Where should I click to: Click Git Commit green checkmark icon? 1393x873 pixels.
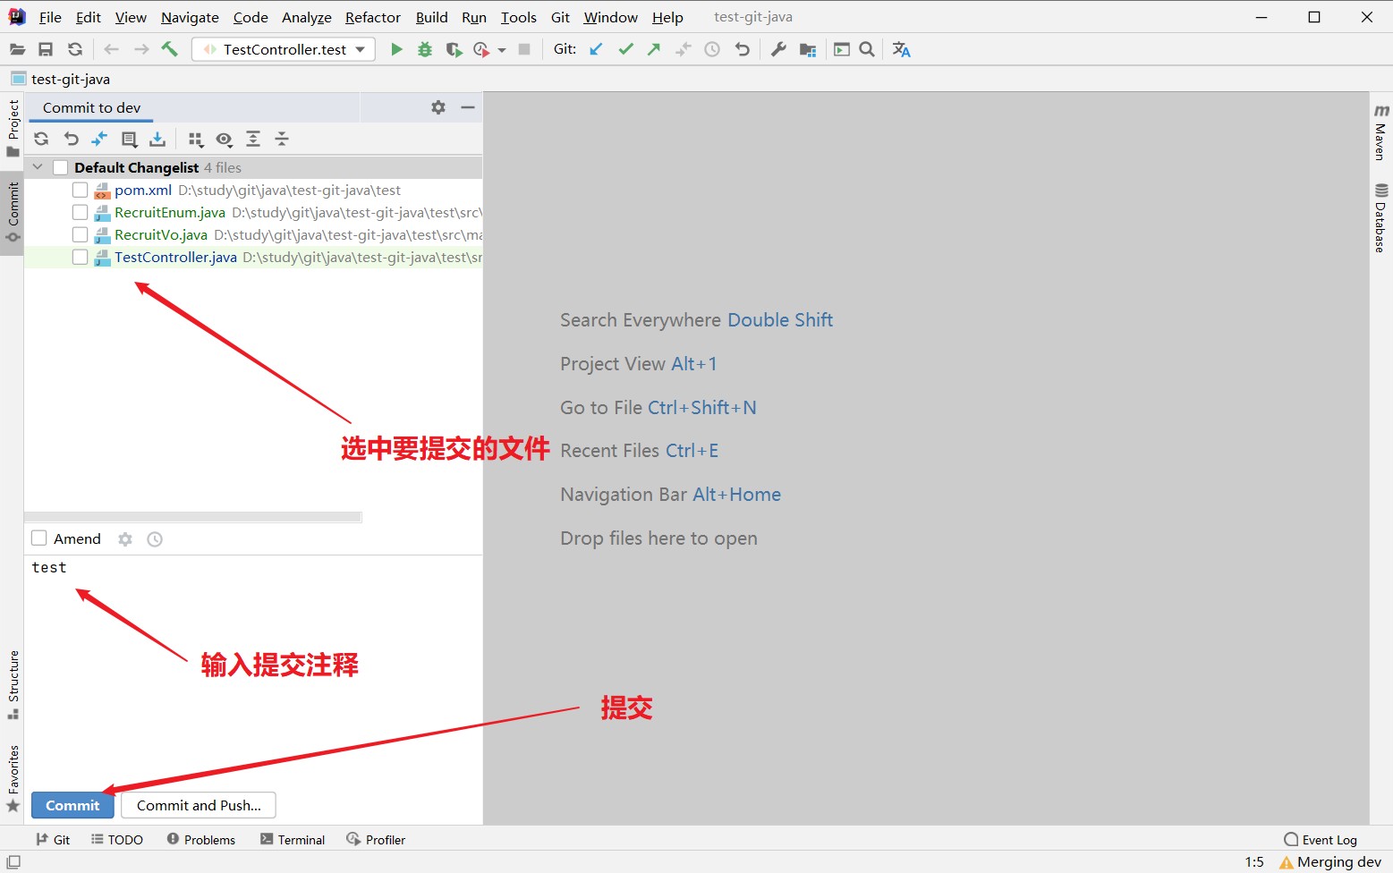625,49
